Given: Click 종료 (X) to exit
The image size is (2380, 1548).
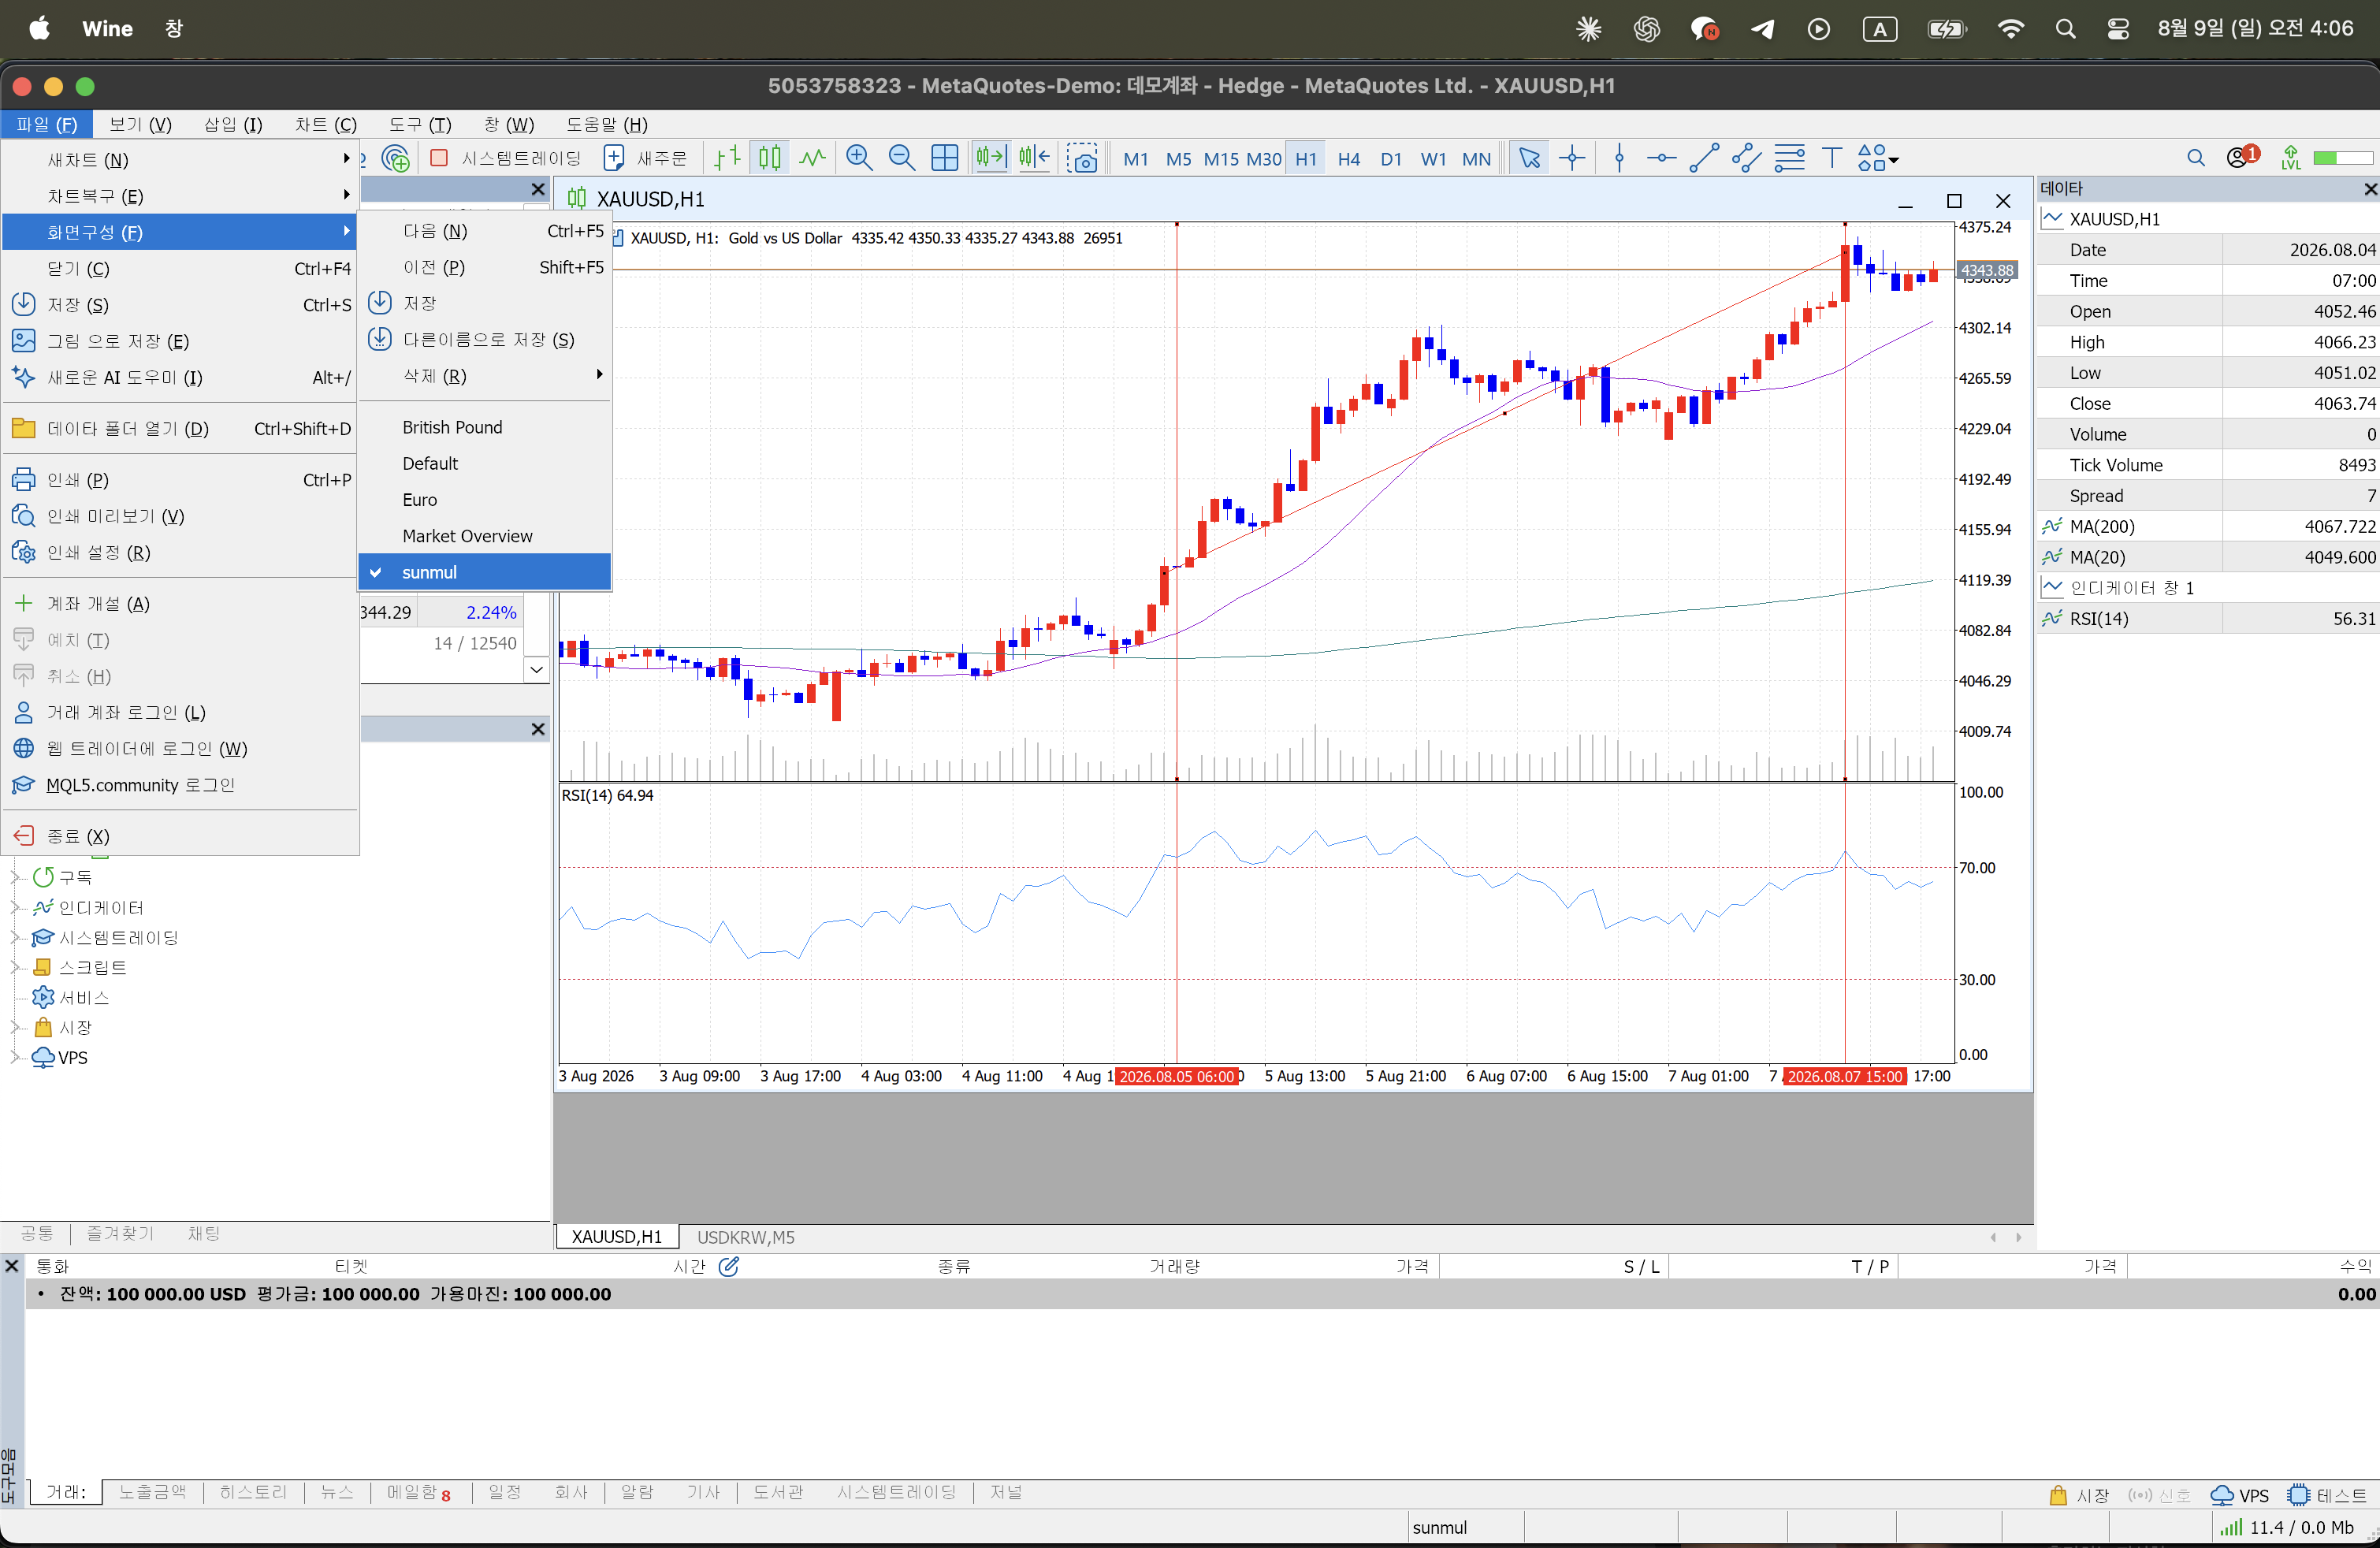Looking at the screenshot, I should (180, 836).
